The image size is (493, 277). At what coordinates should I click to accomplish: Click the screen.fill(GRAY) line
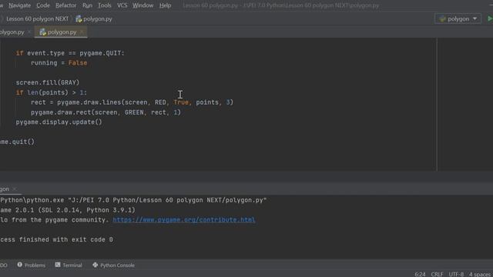coord(48,82)
